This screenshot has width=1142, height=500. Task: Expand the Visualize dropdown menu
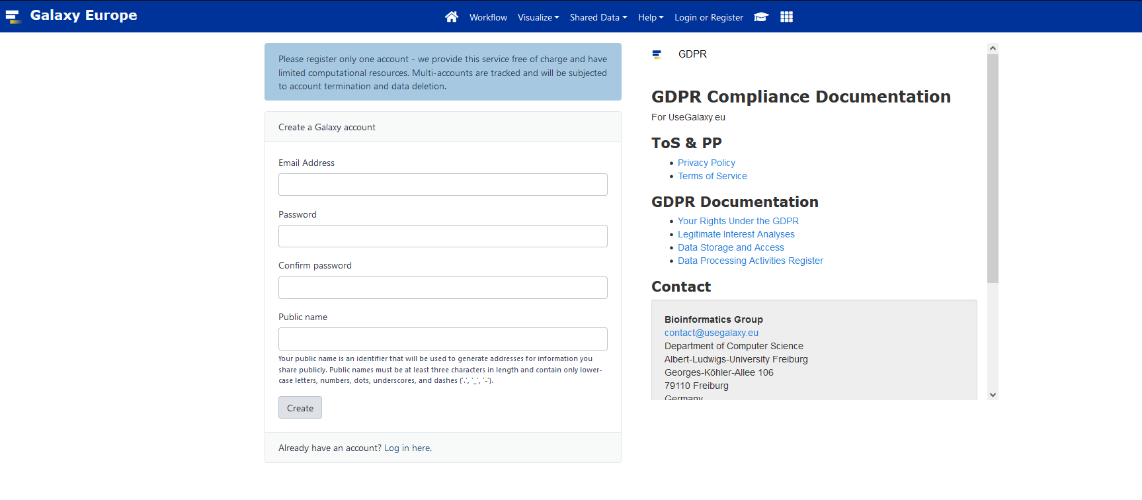pyautogui.click(x=538, y=17)
